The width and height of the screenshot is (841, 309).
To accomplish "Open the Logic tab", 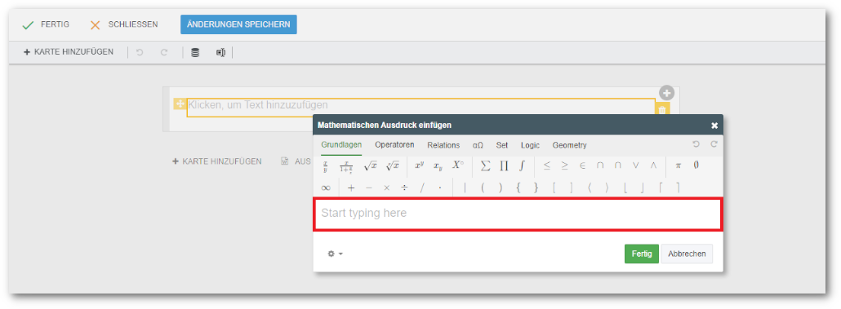I will coord(531,145).
